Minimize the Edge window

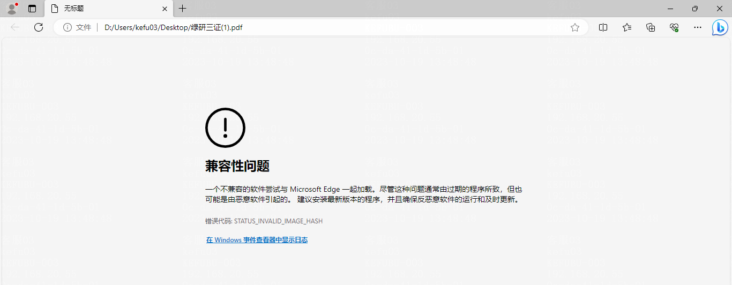(x=670, y=9)
